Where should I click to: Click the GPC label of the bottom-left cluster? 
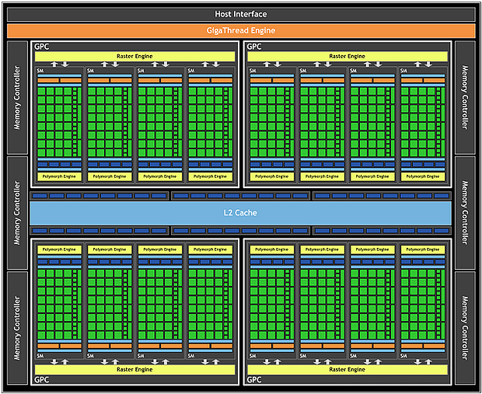(x=41, y=379)
